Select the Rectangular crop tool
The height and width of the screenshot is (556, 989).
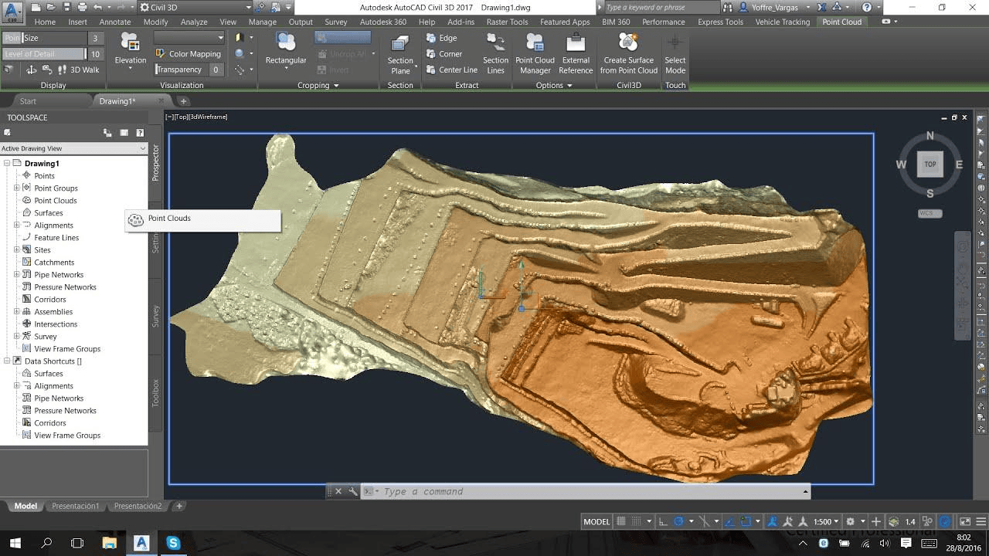click(x=286, y=49)
